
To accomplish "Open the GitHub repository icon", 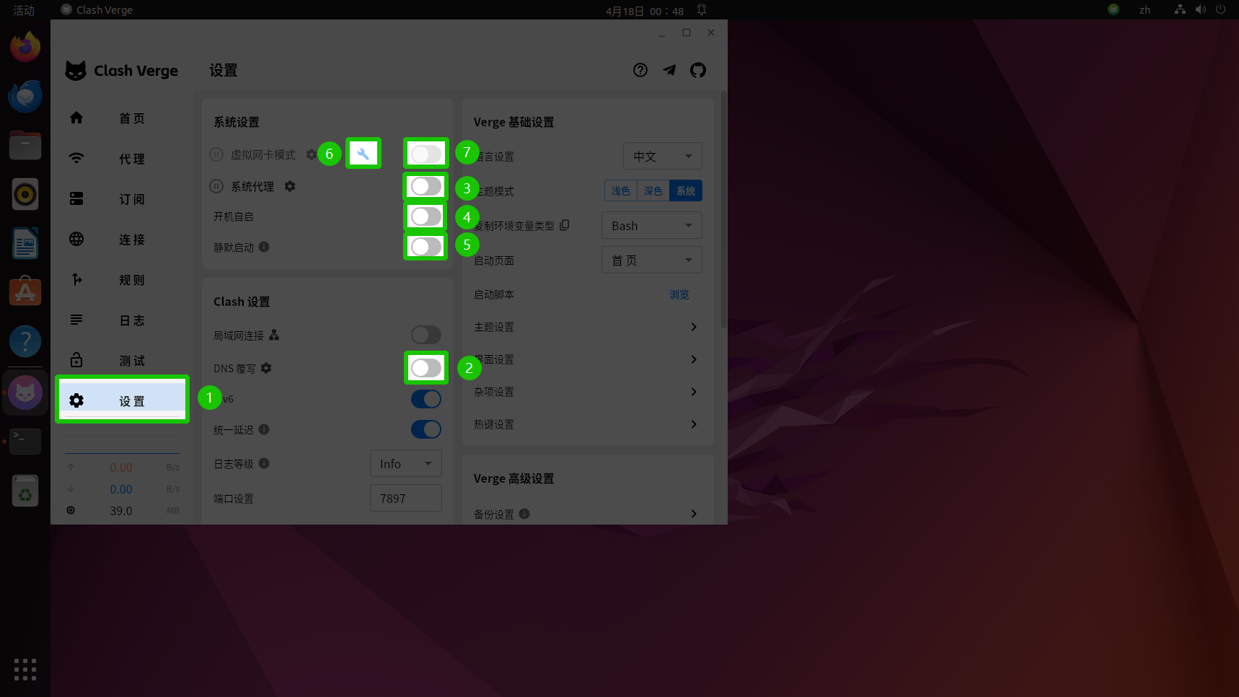I will click(x=698, y=70).
